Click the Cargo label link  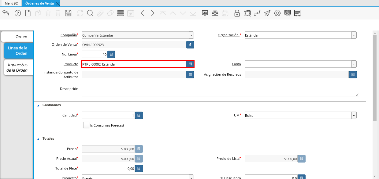point(236,64)
